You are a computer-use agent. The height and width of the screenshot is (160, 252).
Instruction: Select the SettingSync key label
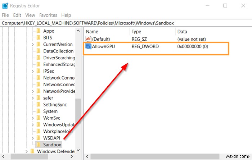tap(55, 105)
